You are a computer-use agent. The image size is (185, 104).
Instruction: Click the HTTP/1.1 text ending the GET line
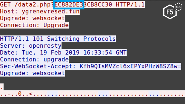point(130,5)
